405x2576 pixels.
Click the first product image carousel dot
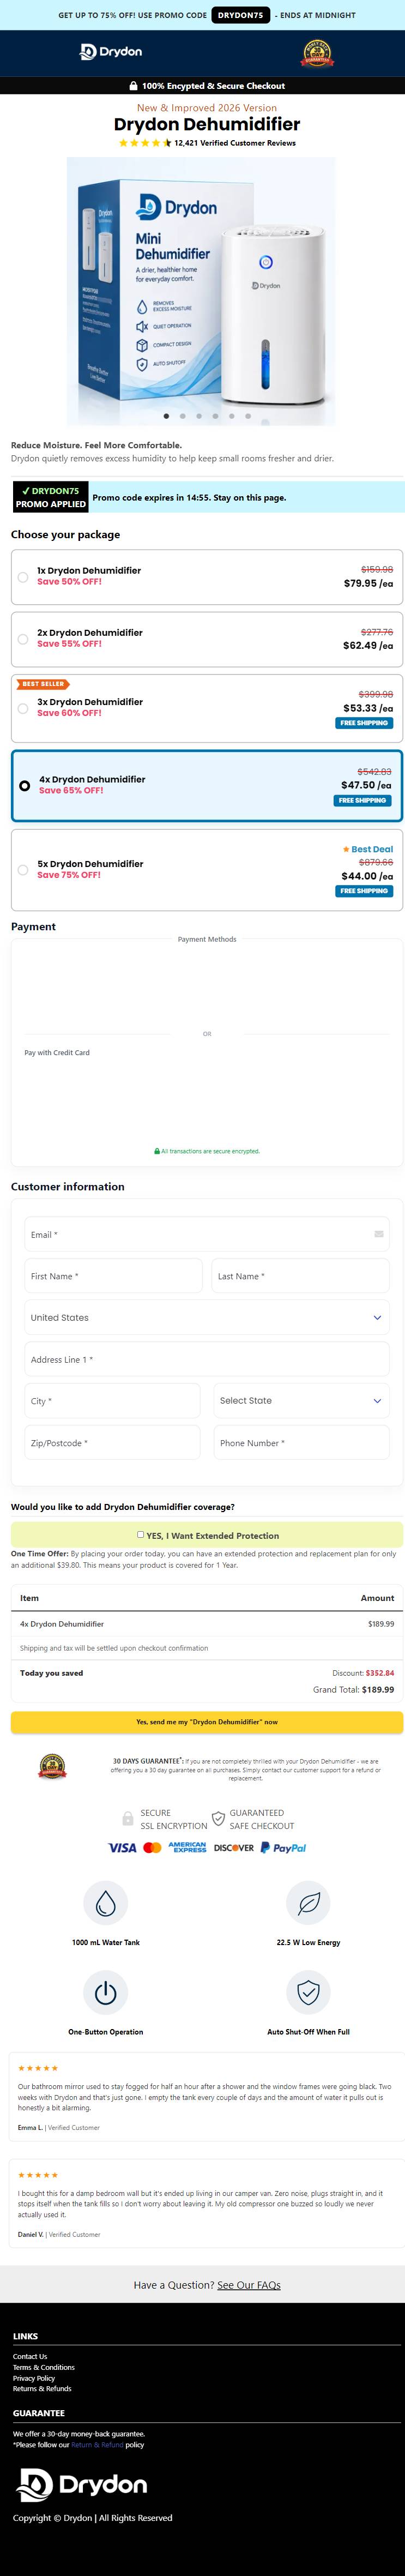(x=166, y=415)
